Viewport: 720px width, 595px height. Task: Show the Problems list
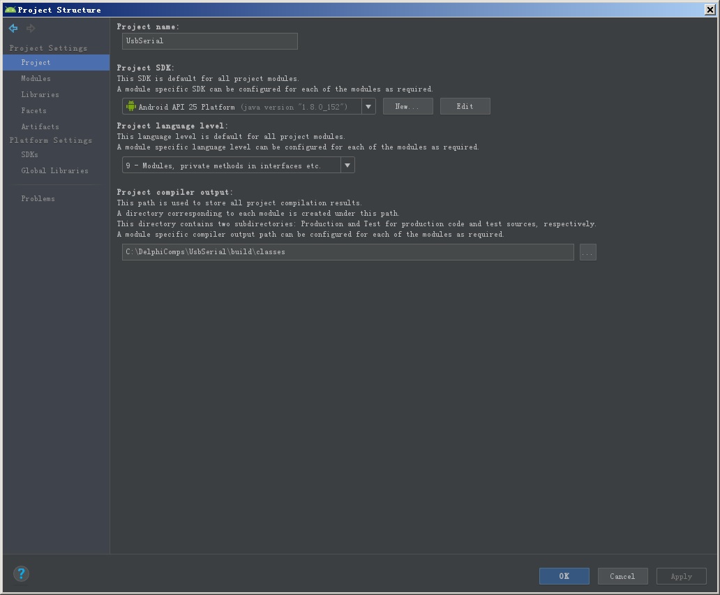point(38,198)
